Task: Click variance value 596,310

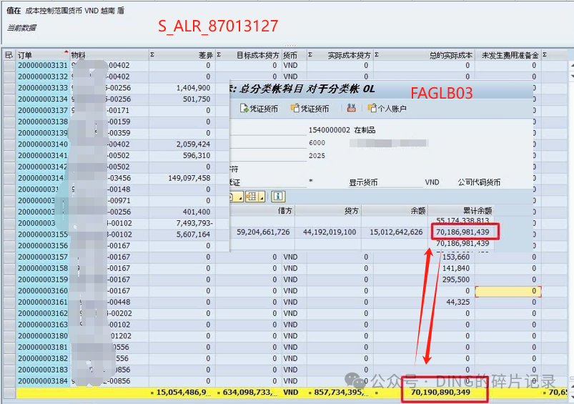Action: [197, 156]
